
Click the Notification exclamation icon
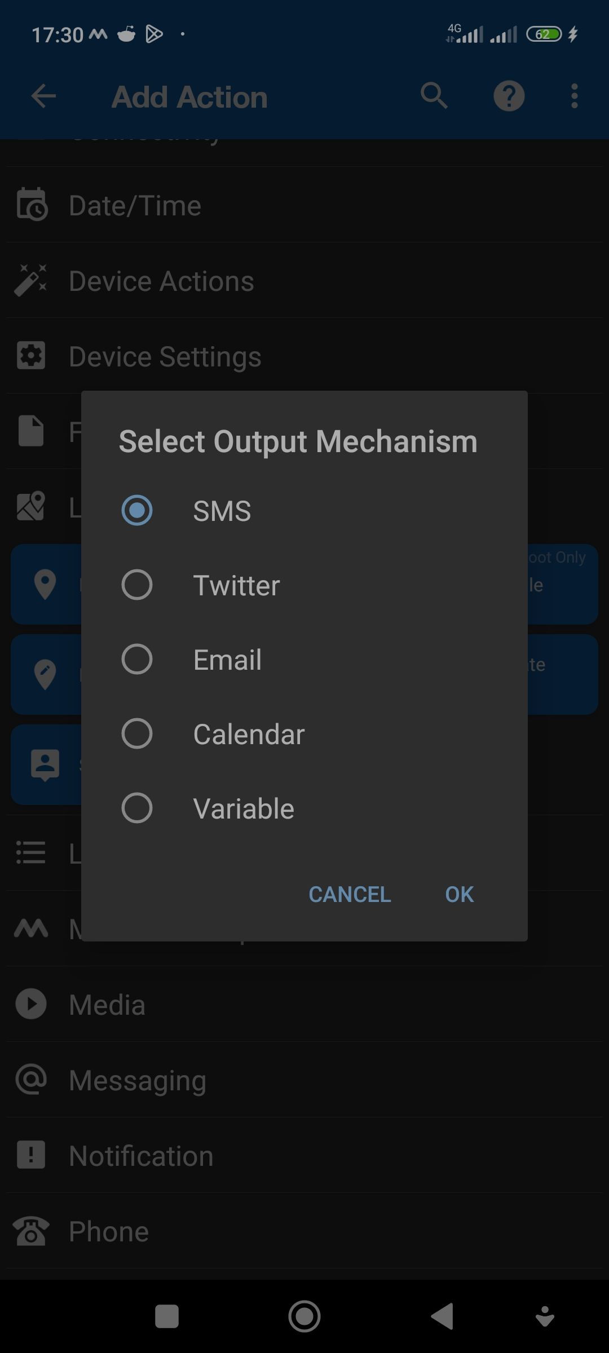coord(31,1155)
